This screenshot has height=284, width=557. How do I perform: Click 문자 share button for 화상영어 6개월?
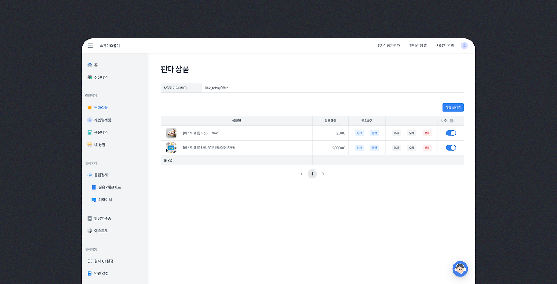tap(374, 148)
